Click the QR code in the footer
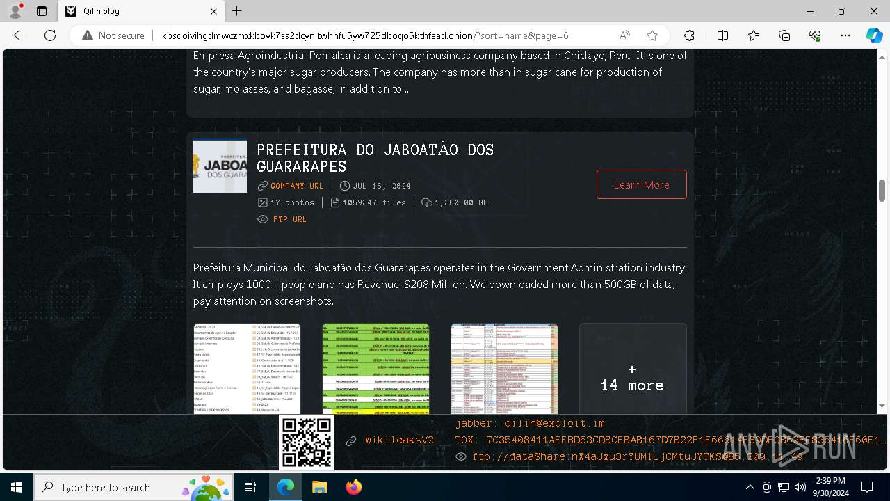 coord(307,442)
